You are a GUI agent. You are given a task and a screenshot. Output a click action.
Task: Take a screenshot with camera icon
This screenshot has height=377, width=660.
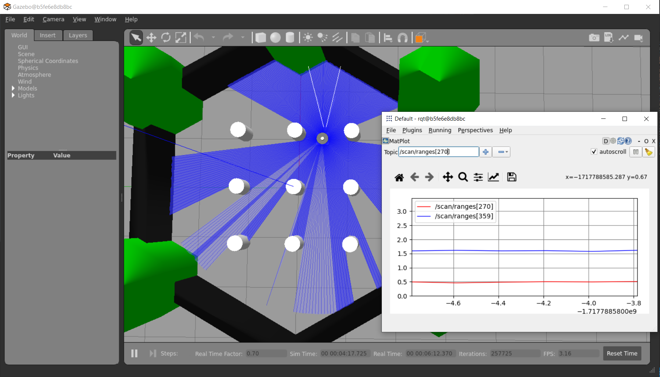tap(594, 37)
